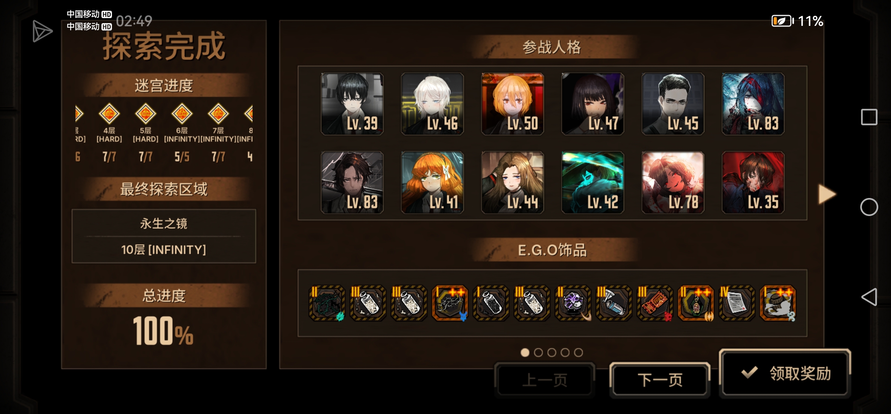The height and width of the screenshot is (414, 891).
Task: Select the first E.G.O gift, the dark thorn wreath
Action: [x=327, y=303]
